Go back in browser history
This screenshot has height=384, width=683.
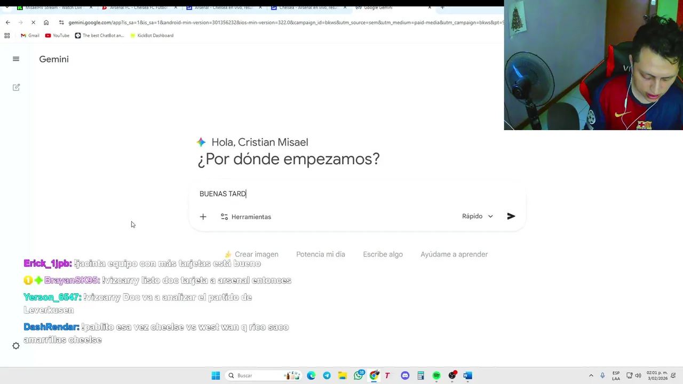pos(7,22)
